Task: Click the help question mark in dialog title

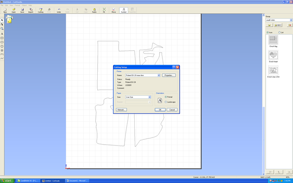Action: pyautogui.click(x=173, y=67)
